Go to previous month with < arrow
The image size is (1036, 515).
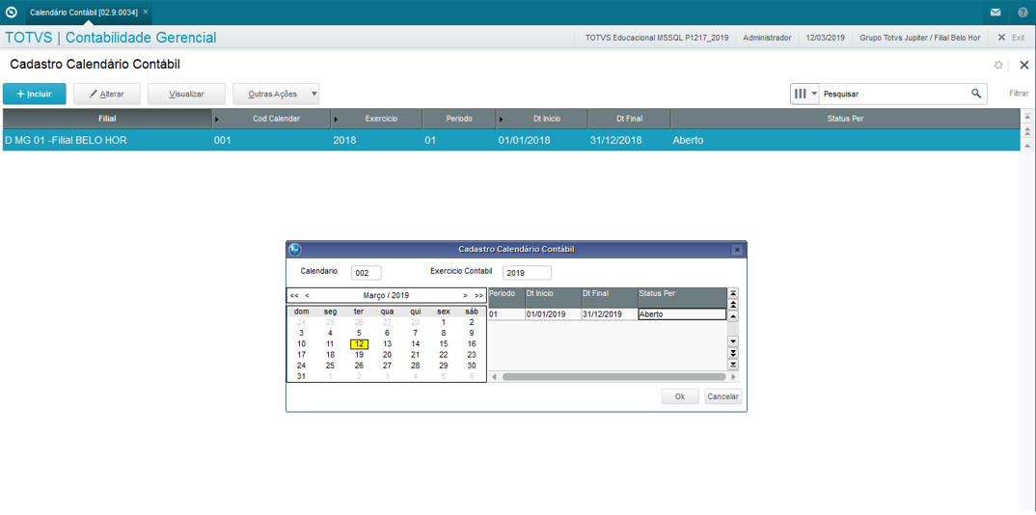(x=308, y=296)
